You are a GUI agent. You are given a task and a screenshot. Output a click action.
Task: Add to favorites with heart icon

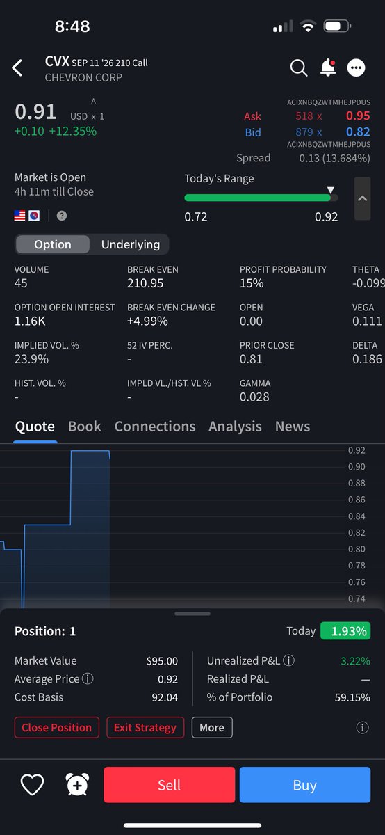click(32, 785)
